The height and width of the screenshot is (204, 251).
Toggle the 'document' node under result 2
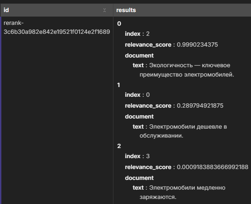(x=139, y=178)
